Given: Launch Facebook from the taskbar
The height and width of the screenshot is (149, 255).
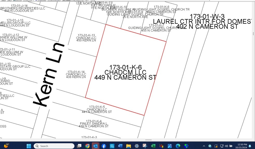Looking at the screenshot, I should 104,146.
